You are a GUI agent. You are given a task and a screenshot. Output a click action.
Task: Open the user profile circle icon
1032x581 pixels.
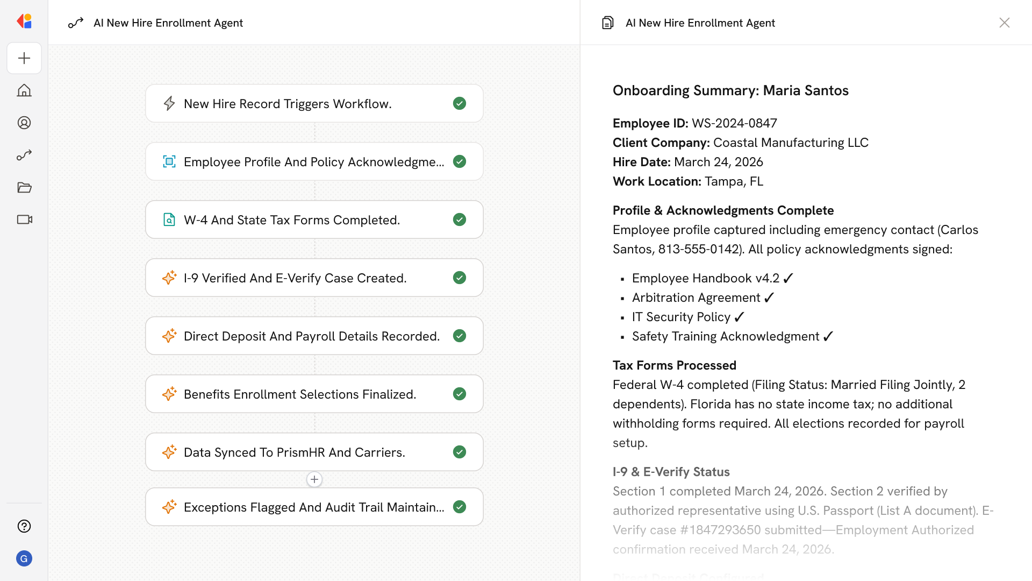click(x=24, y=123)
